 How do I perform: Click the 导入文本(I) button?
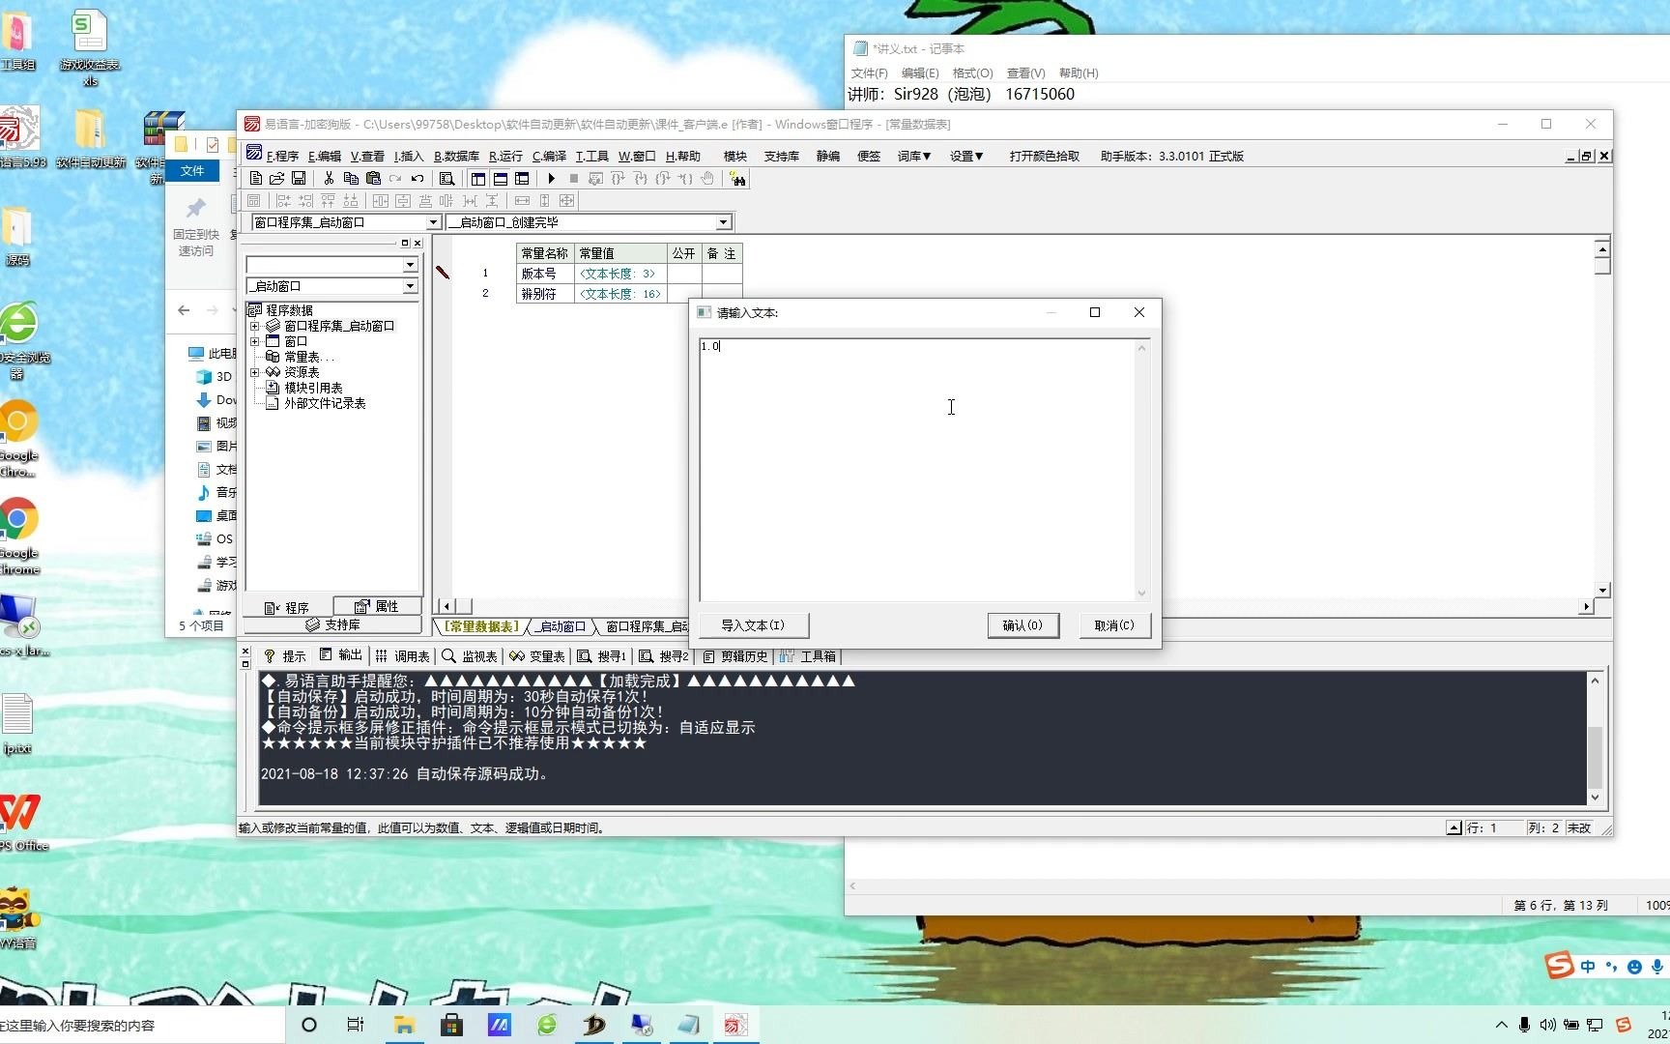click(753, 625)
